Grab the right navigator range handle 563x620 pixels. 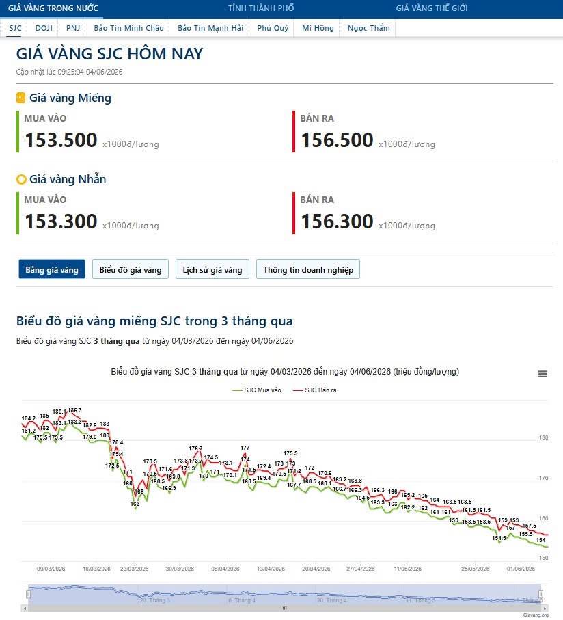541,594
